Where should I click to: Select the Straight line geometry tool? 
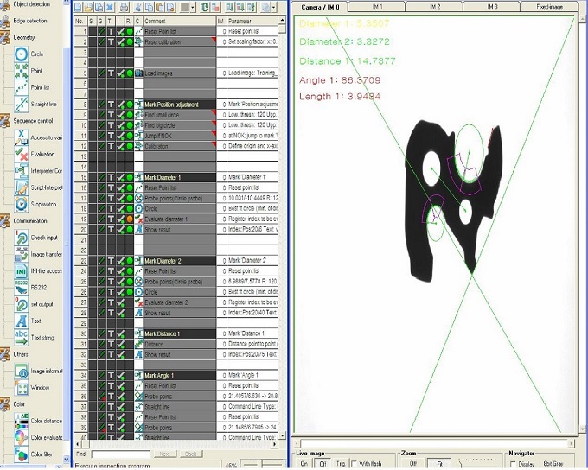20,104
